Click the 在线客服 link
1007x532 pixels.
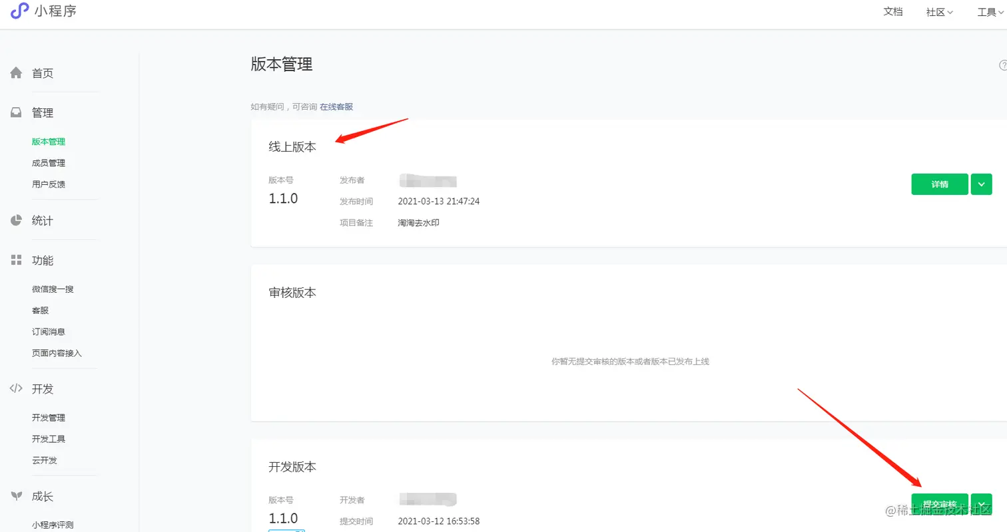pos(336,106)
